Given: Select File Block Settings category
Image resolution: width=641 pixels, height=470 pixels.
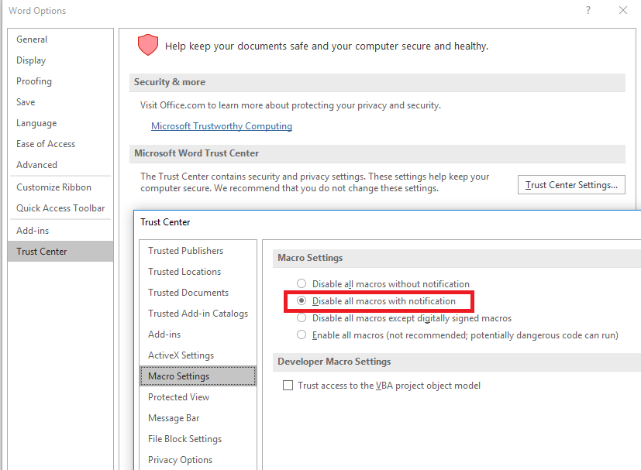Looking at the screenshot, I should click(x=184, y=439).
